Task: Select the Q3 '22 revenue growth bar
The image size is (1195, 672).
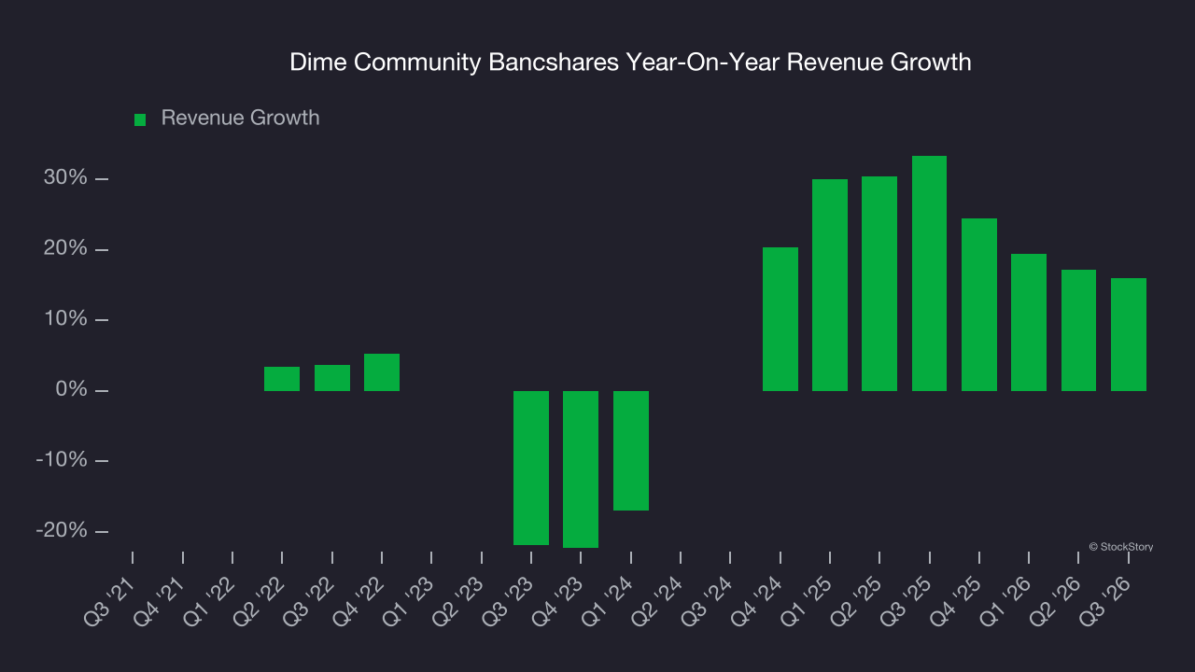Action: [331, 378]
